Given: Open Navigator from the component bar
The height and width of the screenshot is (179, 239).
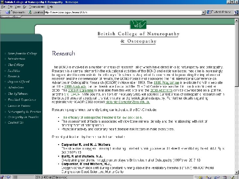Looking at the screenshot, I should point(201,177).
